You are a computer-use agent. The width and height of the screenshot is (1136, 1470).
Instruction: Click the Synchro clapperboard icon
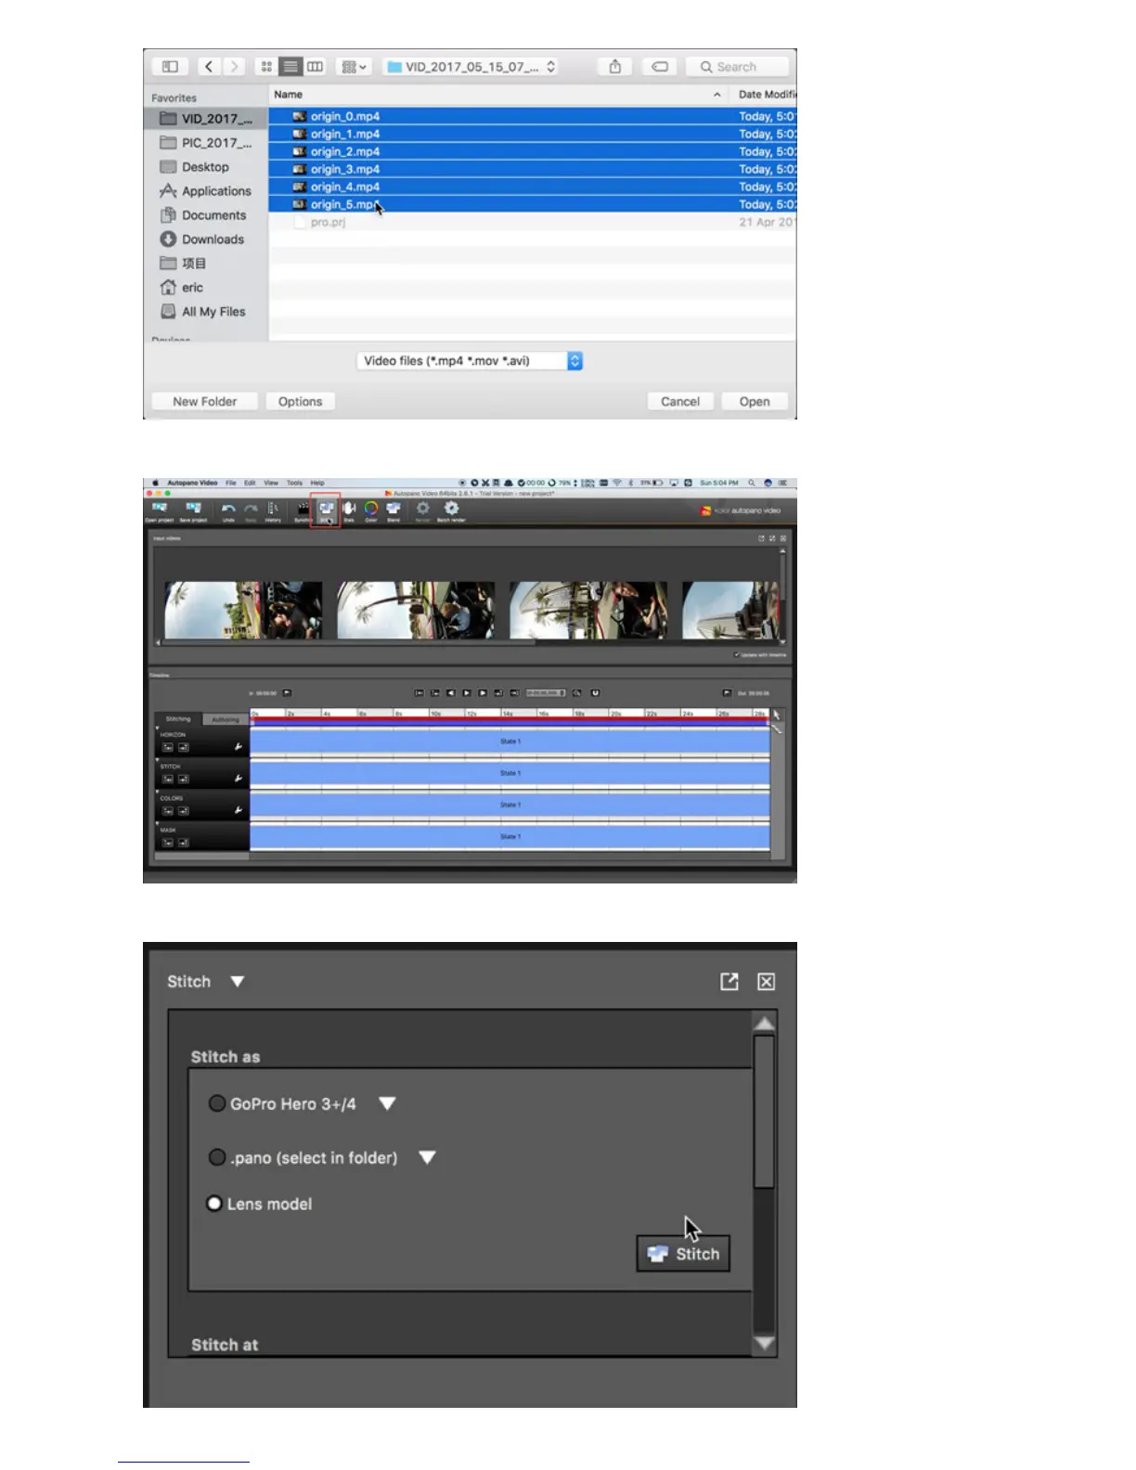click(303, 509)
